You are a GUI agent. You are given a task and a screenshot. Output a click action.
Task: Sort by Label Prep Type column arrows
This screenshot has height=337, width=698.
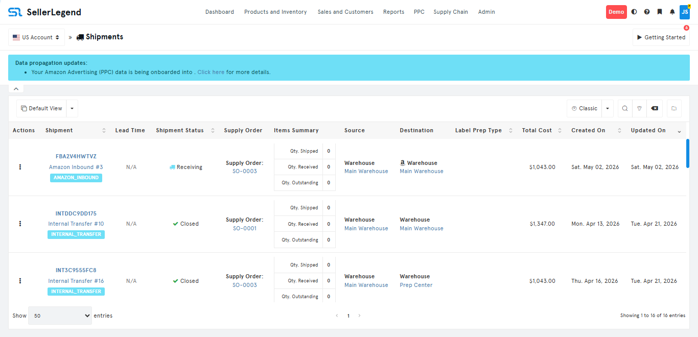point(510,131)
